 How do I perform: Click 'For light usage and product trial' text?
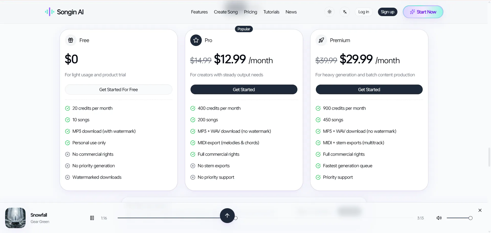tap(95, 75)
